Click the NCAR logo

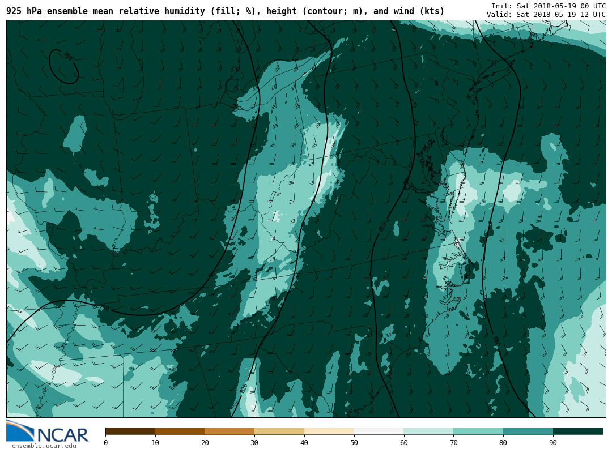point(48,432)
